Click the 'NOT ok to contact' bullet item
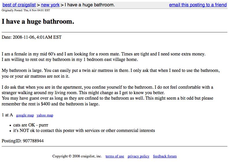Viewport: 229px width, 162px height. [84, 131]
